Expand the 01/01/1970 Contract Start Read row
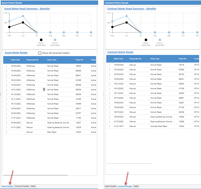Image resolution: width=201 pixels, height=189 pixels. [109, 126]
